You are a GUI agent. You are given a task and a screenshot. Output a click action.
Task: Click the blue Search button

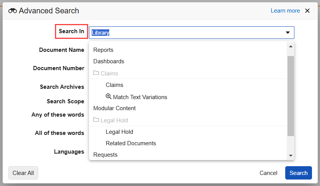(x=298, y=173)
